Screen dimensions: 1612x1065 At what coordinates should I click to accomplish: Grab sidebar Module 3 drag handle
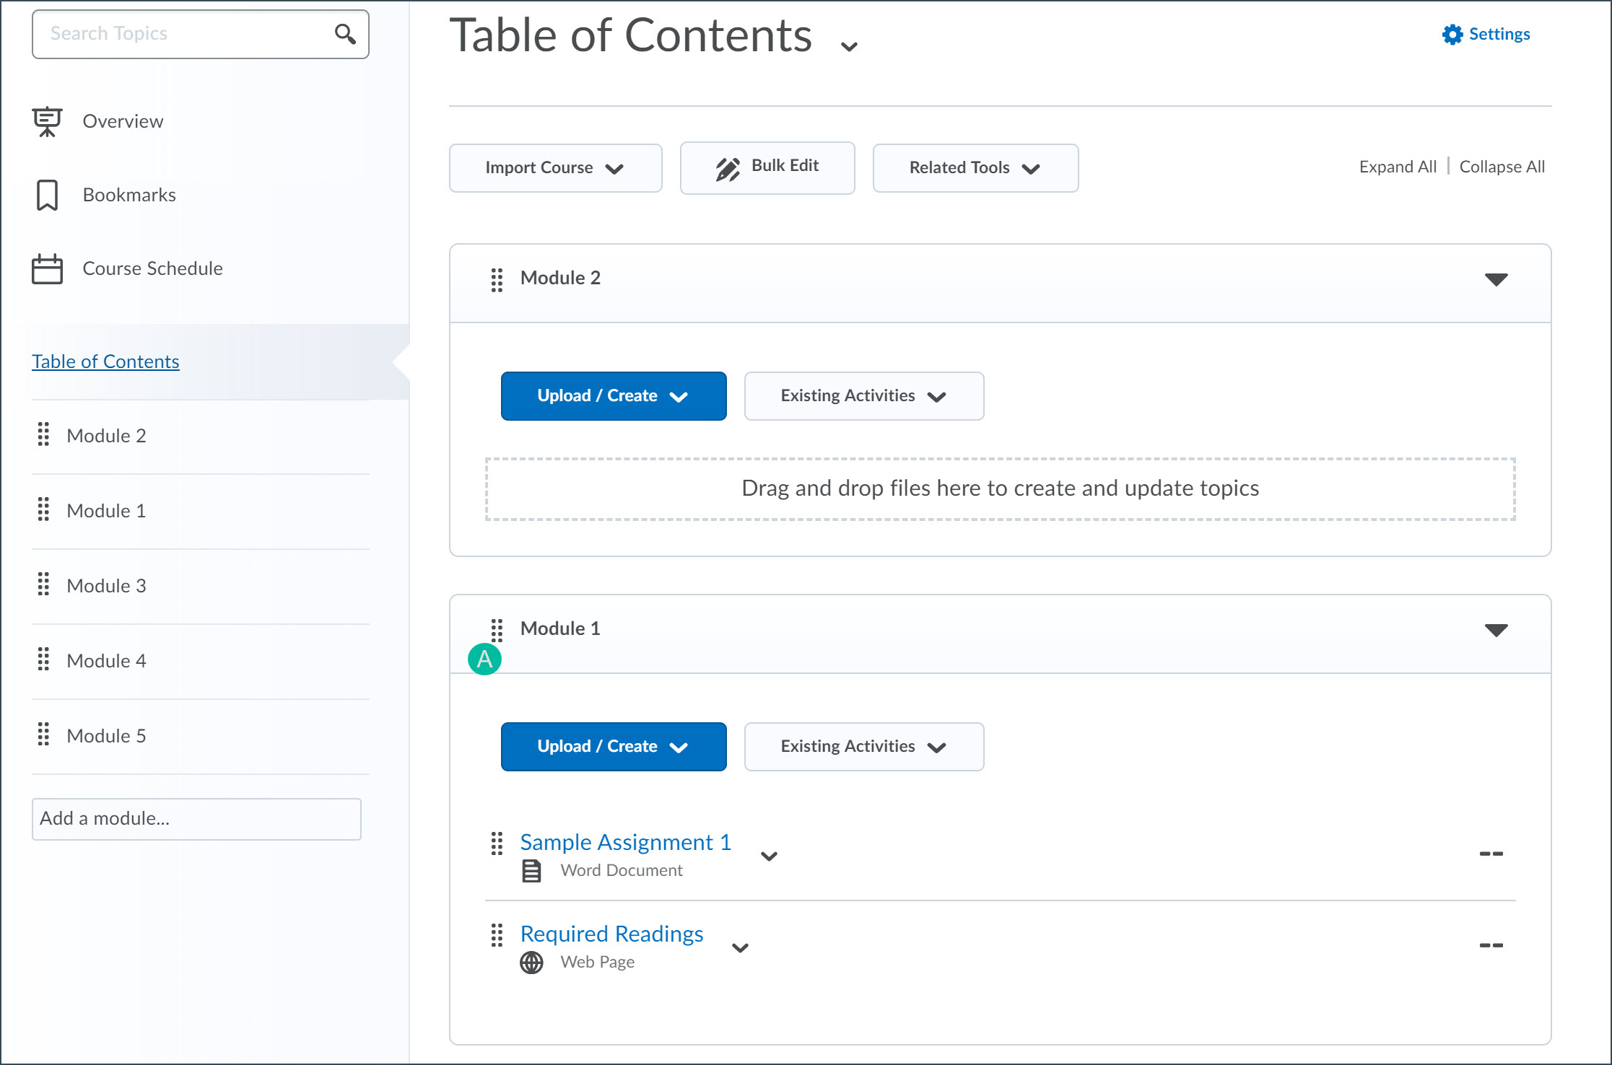[43, 584]
